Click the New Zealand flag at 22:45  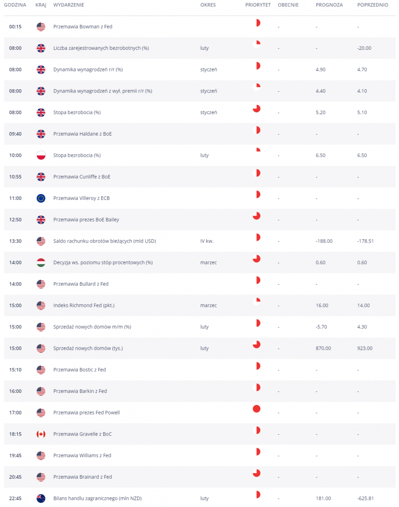pyautogui.click(x=41, y=499)
